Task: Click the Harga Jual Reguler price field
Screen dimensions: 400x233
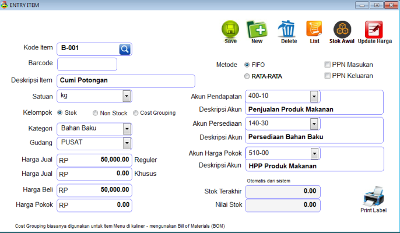Action: point(94,160)
